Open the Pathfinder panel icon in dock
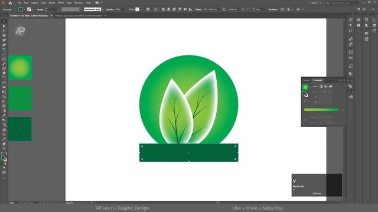378x212 pixels. pyautogui.click(x=351, y=86)
